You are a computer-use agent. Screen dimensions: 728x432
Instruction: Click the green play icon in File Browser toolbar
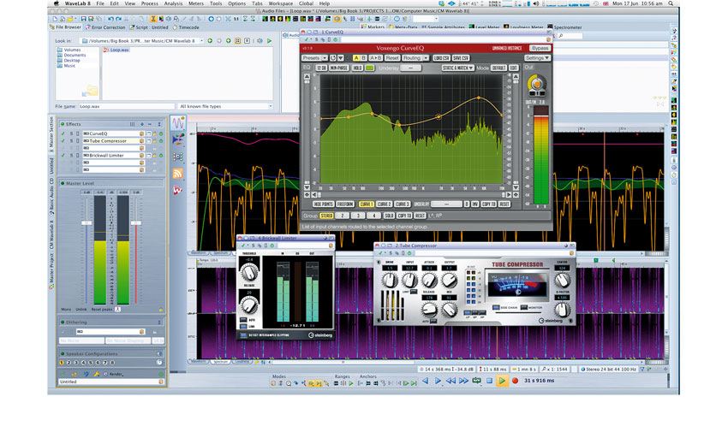269,41
